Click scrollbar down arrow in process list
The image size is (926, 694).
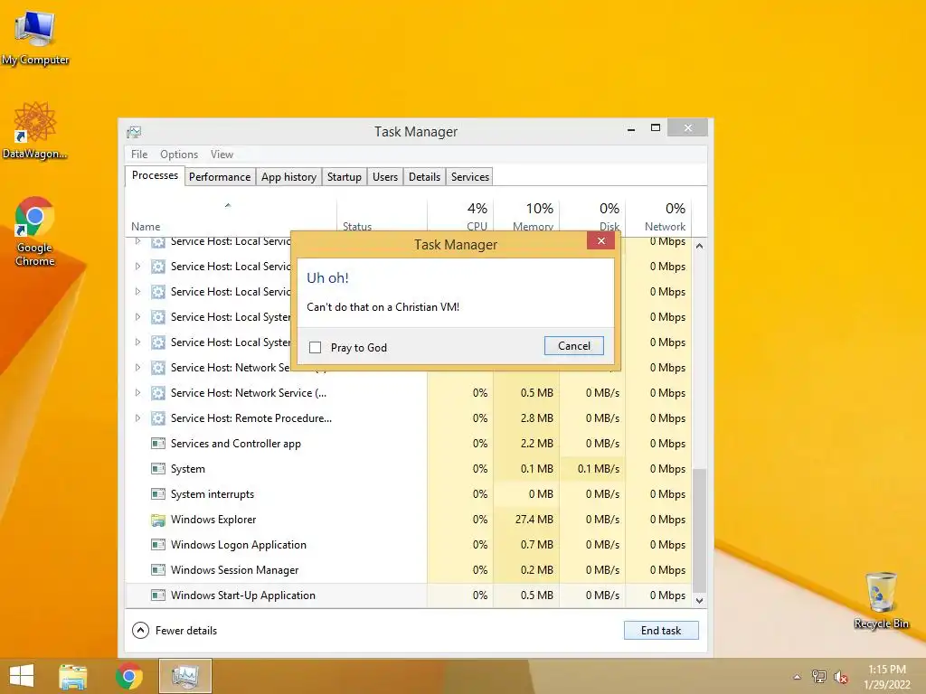tap(699, 601)
